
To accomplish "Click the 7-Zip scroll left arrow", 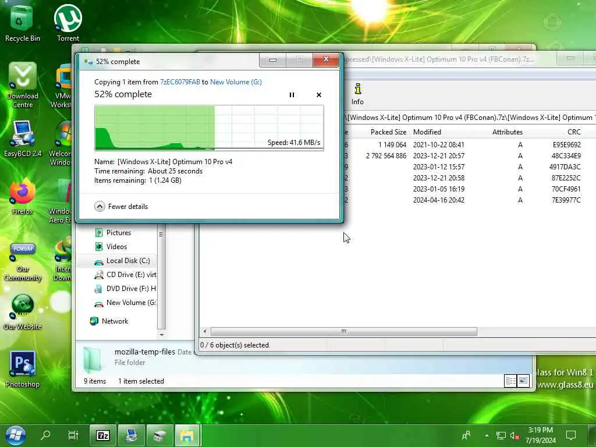I will pyautogui.click(x=205, y=331).
